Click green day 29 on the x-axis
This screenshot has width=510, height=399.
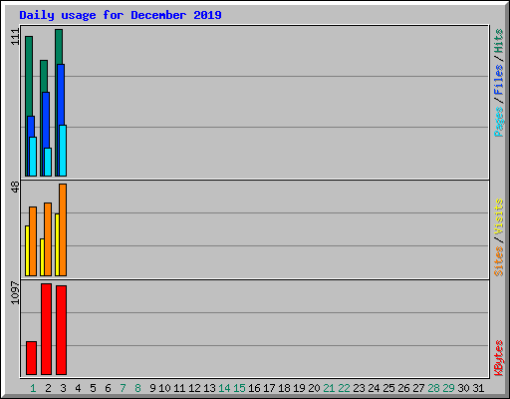click(448, 388)
